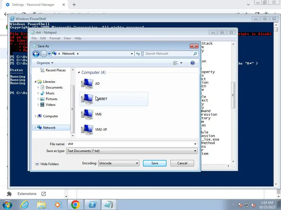The width and height of the screenshot is (281, 210).
Task: Click the File name input field
Action: click(x=130, y=144)
